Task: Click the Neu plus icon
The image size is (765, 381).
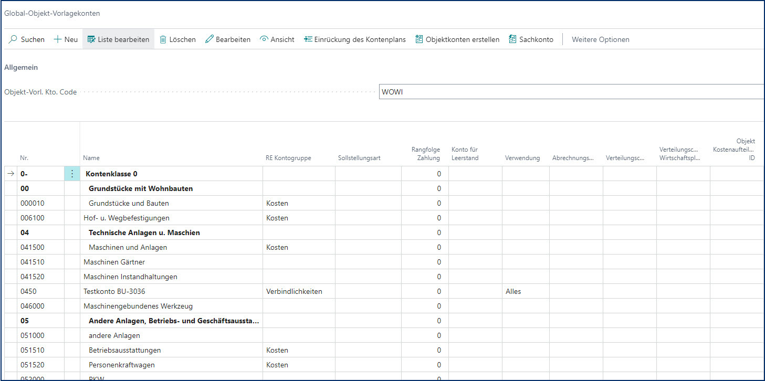Action: click(x=58, y=39)
